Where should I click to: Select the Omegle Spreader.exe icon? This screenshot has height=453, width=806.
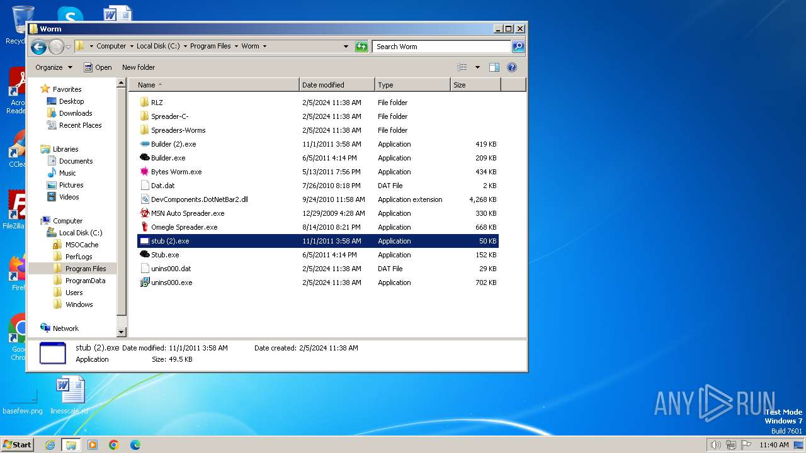[x=144, y=227]
